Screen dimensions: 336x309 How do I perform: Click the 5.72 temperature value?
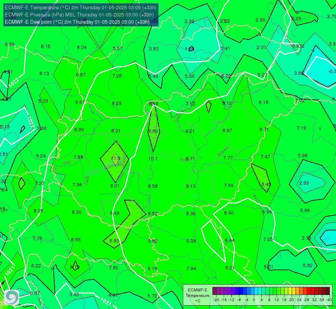click(x=152, y=296)
